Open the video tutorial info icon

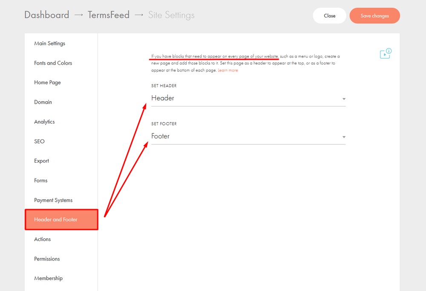(386, 54)
